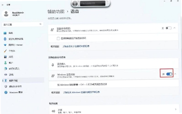The image size is (182, 114).
Task: Click the close button on speech recognition bar
Action: 107,2
